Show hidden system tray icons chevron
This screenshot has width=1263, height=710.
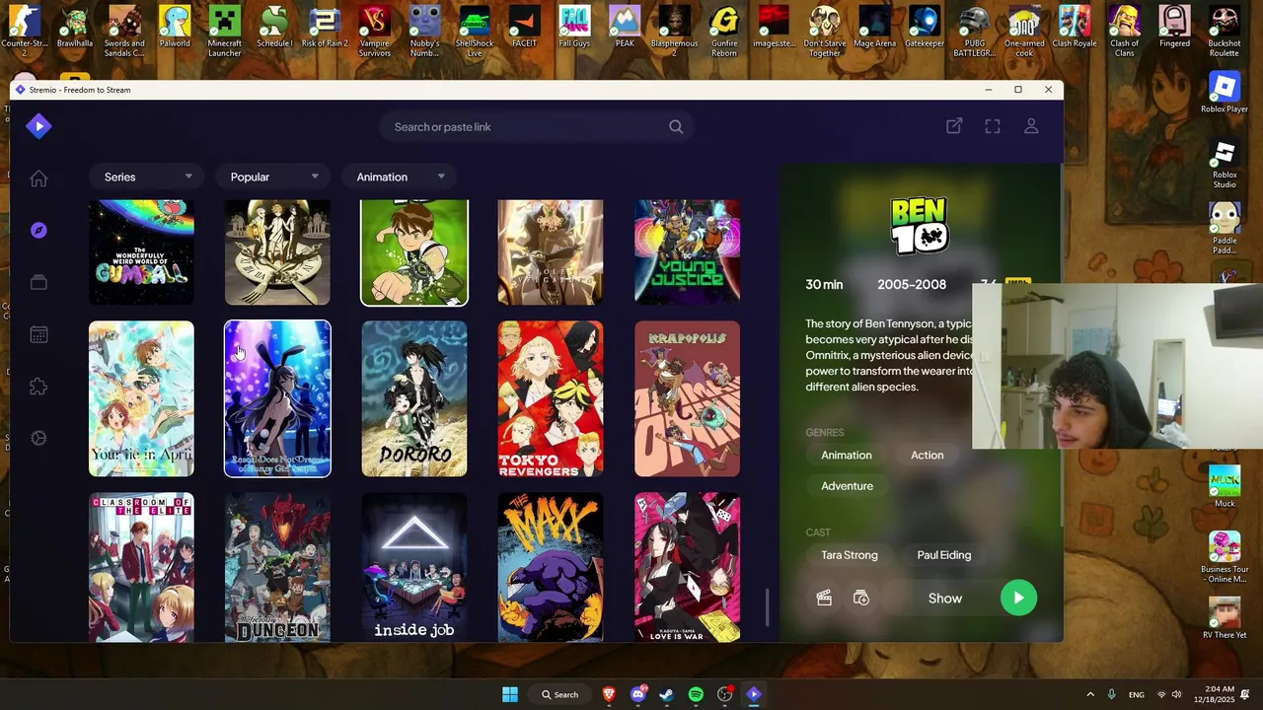coord(1090,694)
